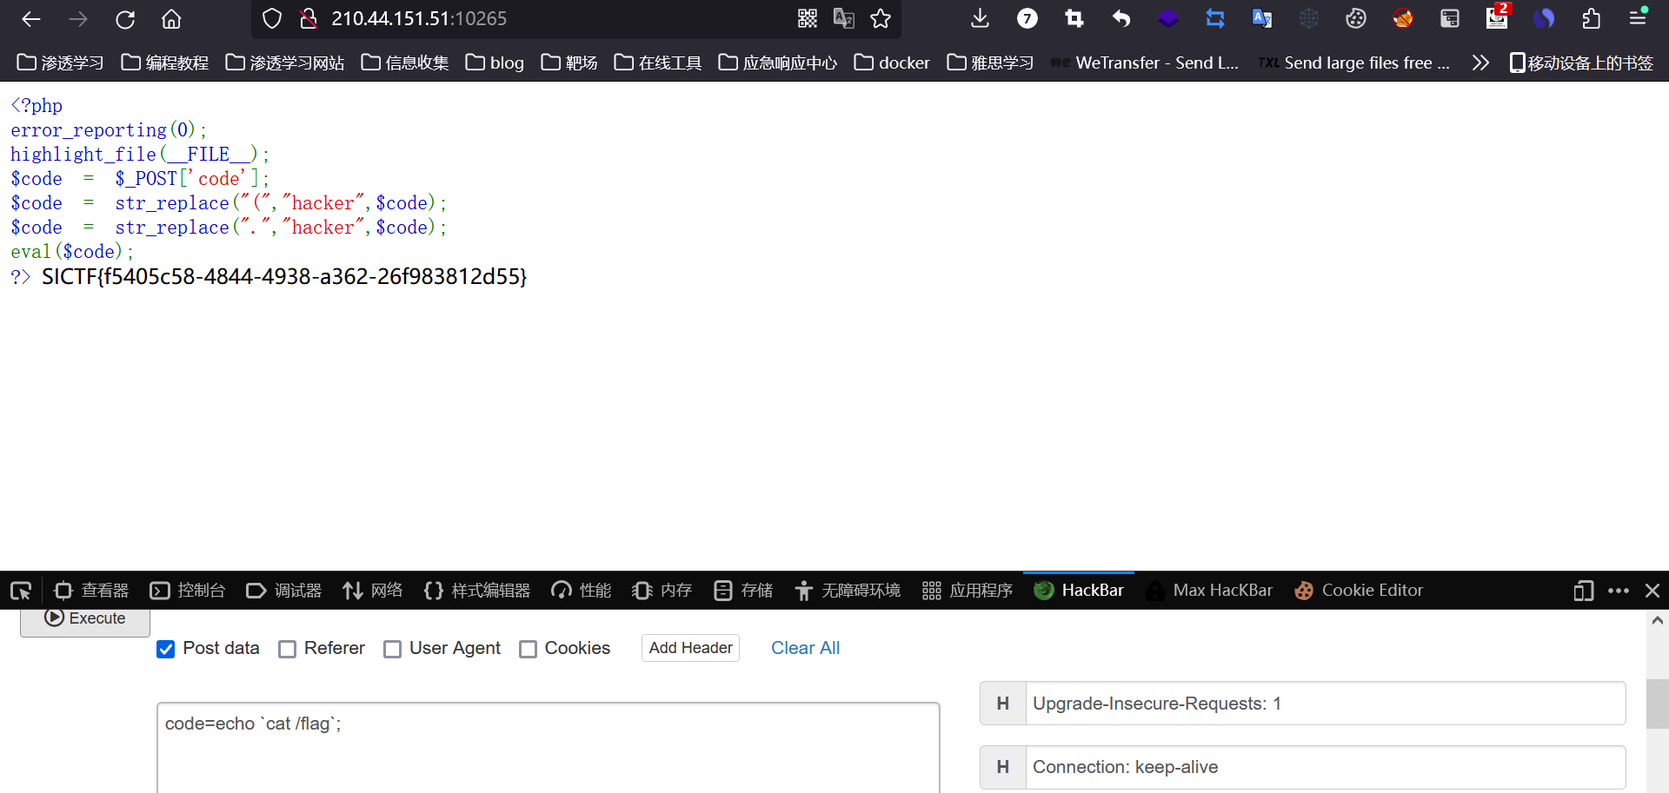Open the 性能 performance tab

[582, 591]
